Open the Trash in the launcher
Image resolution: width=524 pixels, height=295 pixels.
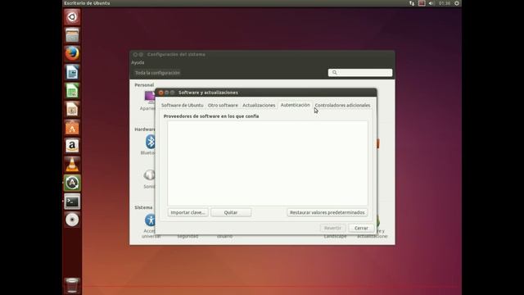(72, 285)
